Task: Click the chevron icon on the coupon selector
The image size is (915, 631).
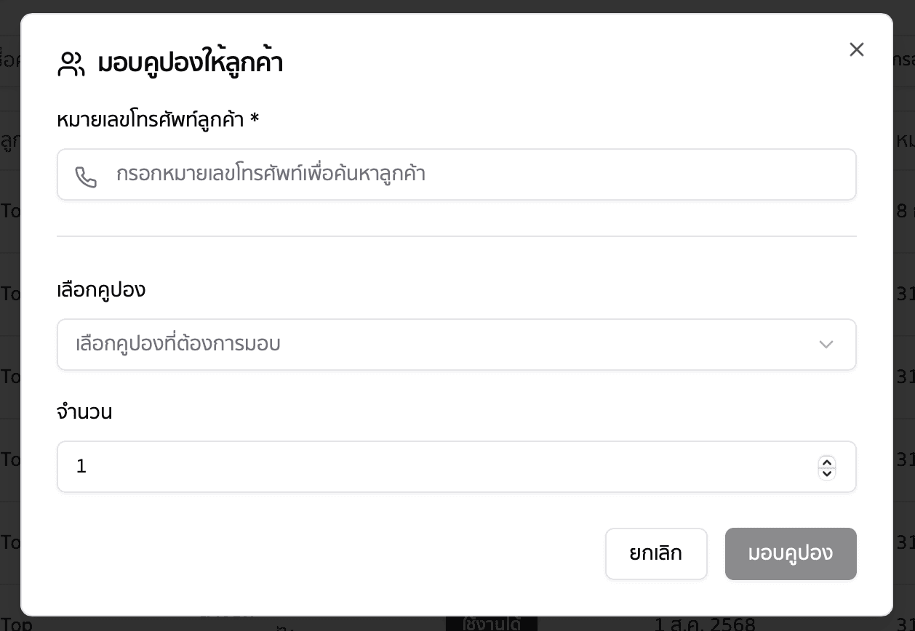Action: click(x=826, y=345)
